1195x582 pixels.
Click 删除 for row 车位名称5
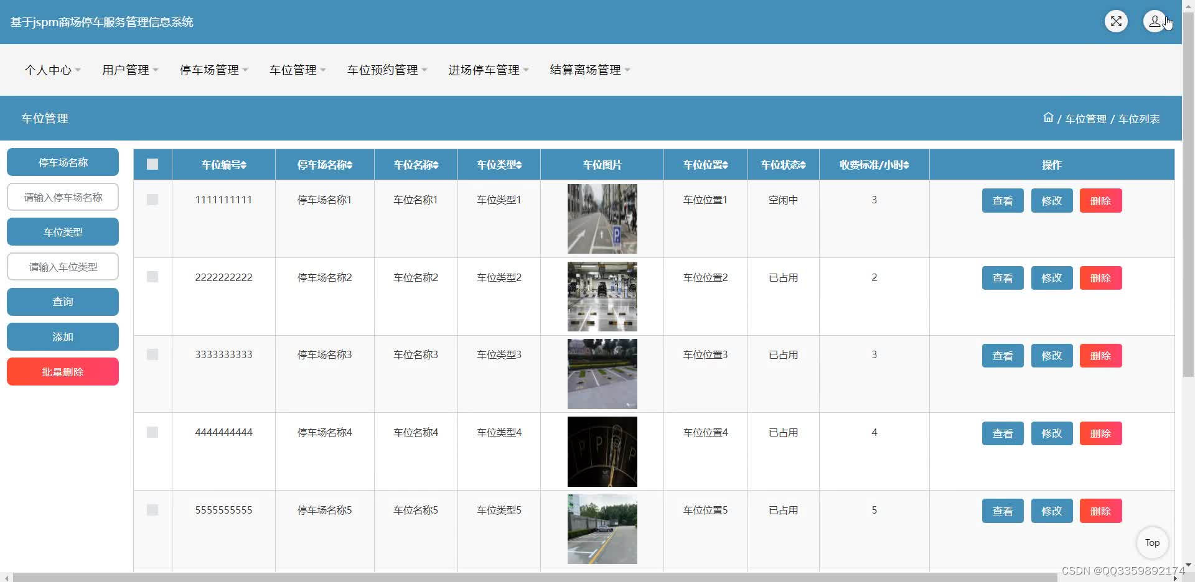click(x=1100, y=511)
